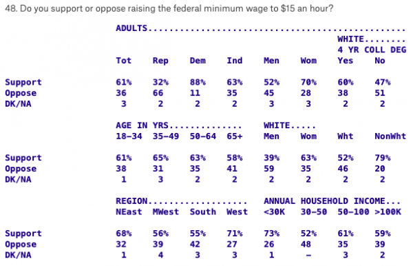
Task: Click the Republican oppose value 66
Action: point(158,93)
